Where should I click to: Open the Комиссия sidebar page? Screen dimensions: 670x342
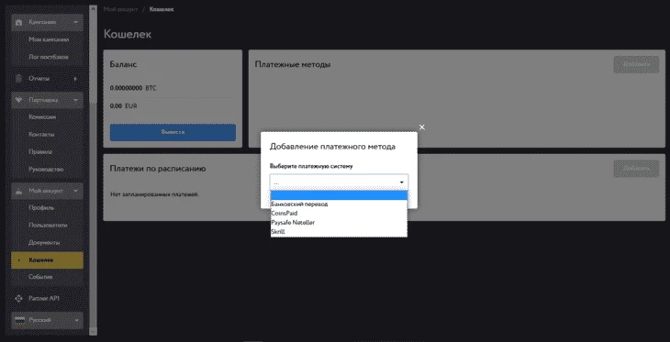point(42,117)
